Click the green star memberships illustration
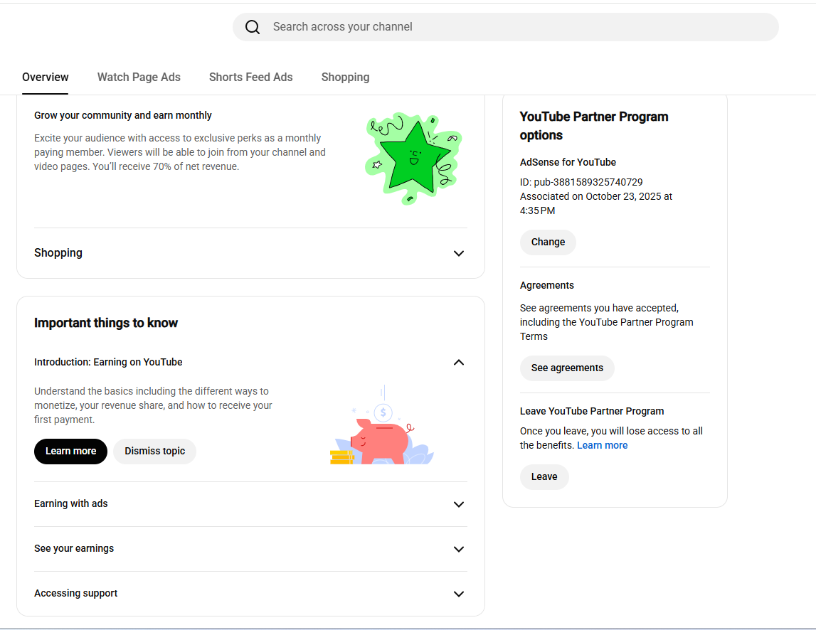 click(414, 158)
